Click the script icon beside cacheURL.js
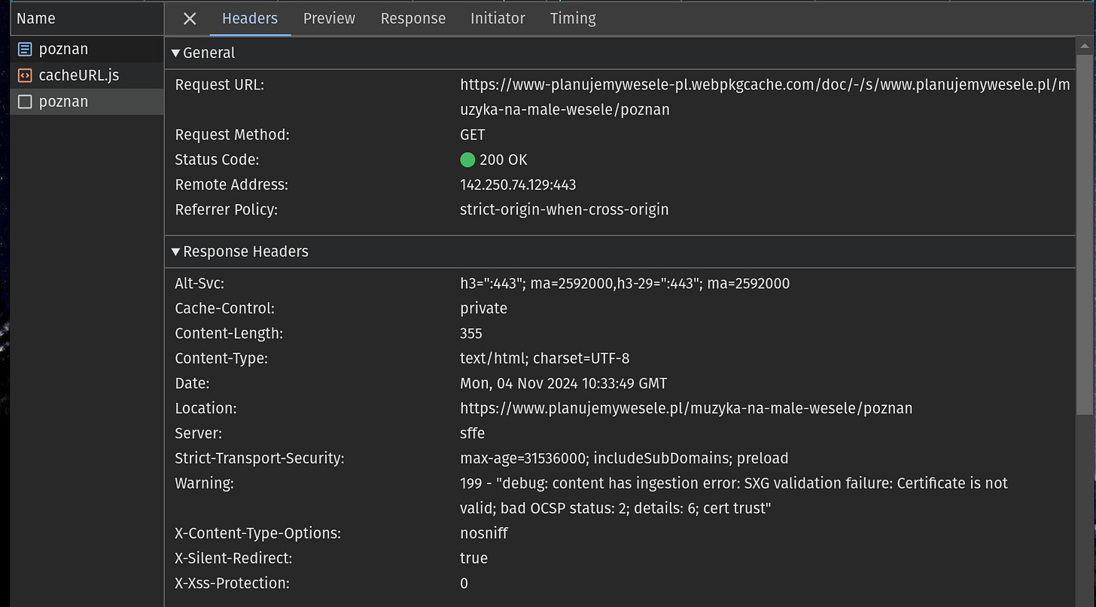Screen dimensions: 1096x607 click(x=25, y=75)
